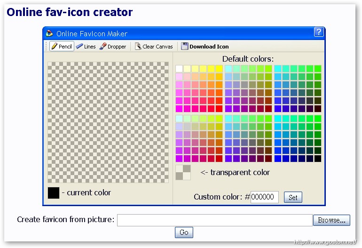Pick the pure red swatch in first block
The height and width of the screenshot is (248, 362).
(219, 109)
